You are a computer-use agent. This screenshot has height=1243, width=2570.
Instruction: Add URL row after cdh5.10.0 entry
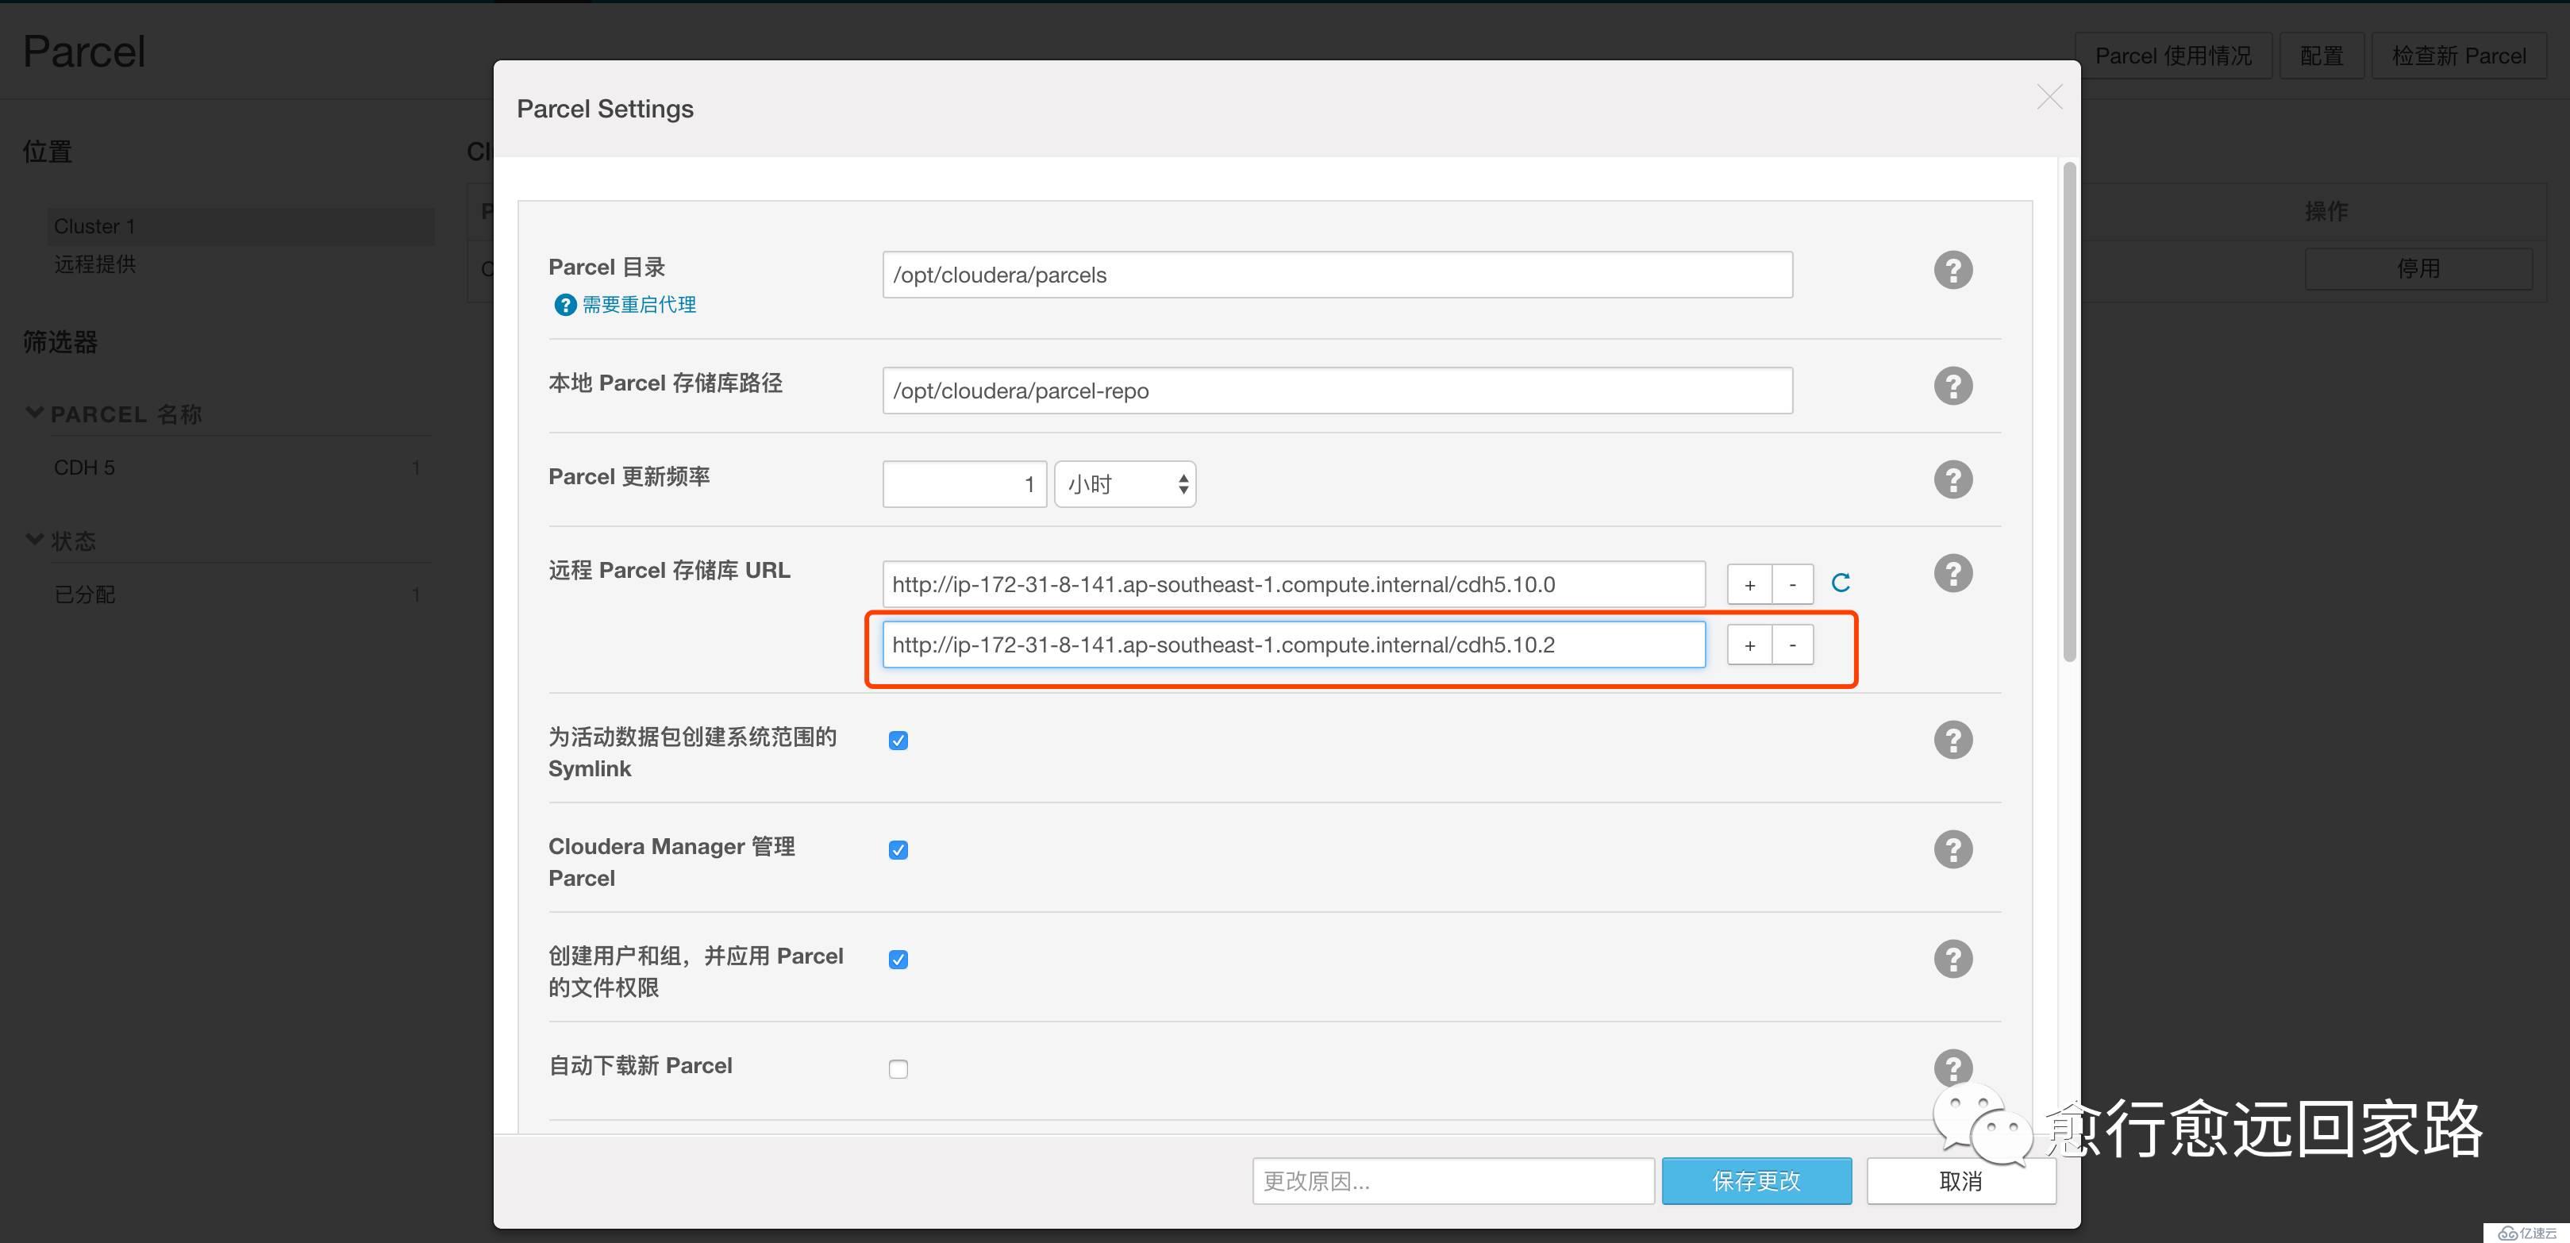pos(1749,586)
